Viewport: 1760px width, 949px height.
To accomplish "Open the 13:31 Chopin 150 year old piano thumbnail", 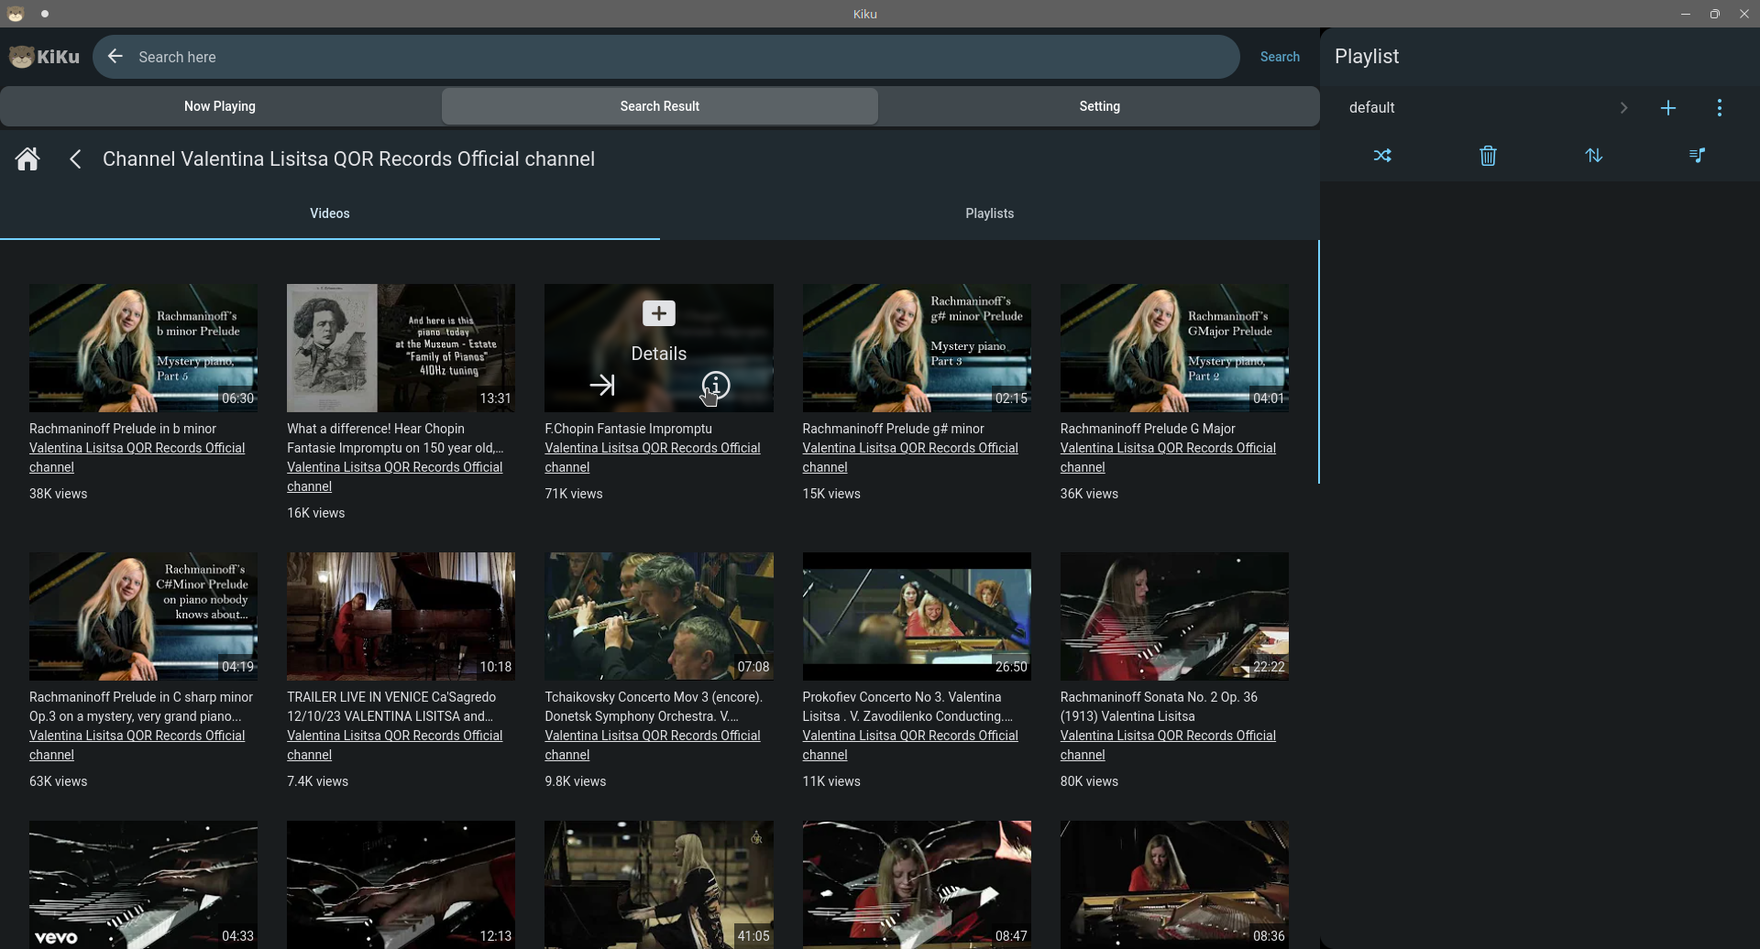I will tap(401, 348).
